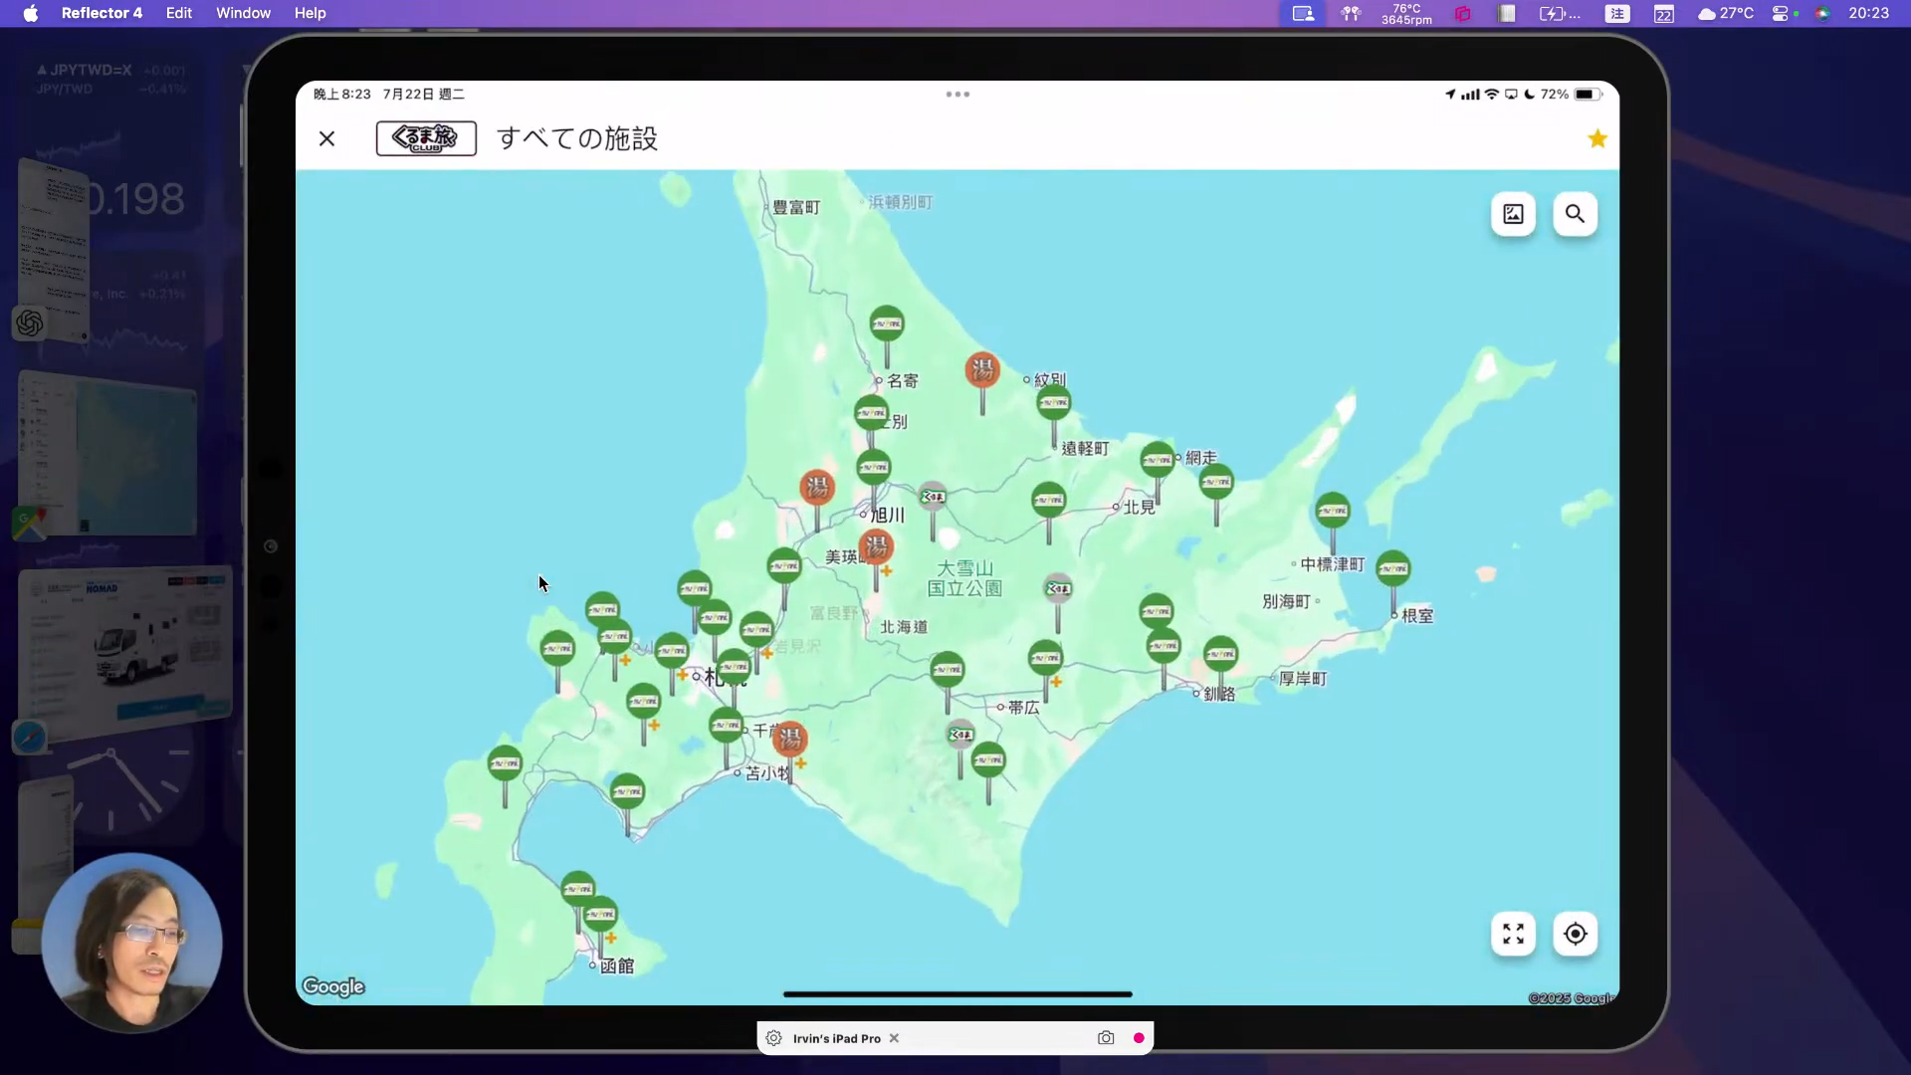Open the Edit menu
Image resolution: width=1911 pixels, height=1075 pixels.
(179, 13)
